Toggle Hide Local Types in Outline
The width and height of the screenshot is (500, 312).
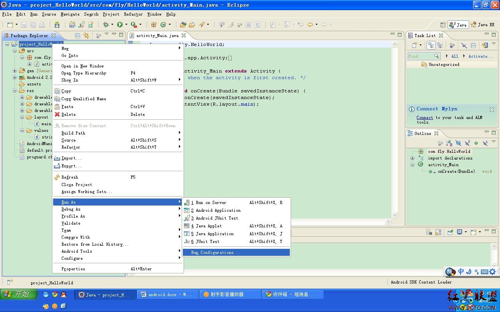click(485, 143)
